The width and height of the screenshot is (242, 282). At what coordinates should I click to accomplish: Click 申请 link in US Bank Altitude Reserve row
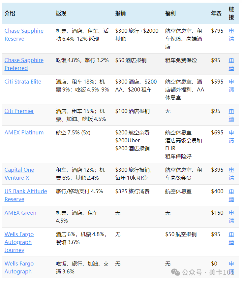coord(231,195)
